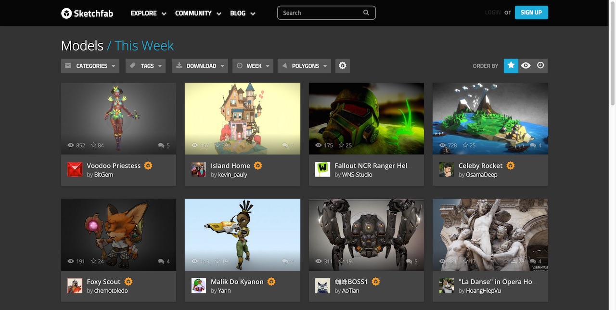Click the Sketchfab logo icon

[x=66, y=13]
